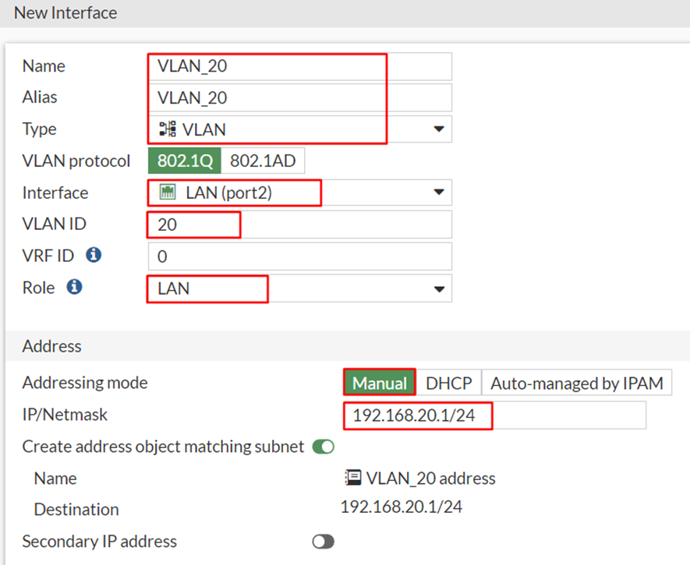Select 802.1AD VLAN protocol
The width and height of the screenshot is (690, 565).
[x=263, y=161]
